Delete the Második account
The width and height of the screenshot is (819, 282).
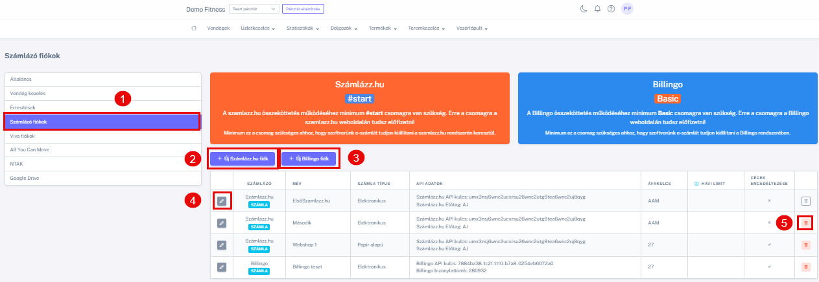click(806, 223)
